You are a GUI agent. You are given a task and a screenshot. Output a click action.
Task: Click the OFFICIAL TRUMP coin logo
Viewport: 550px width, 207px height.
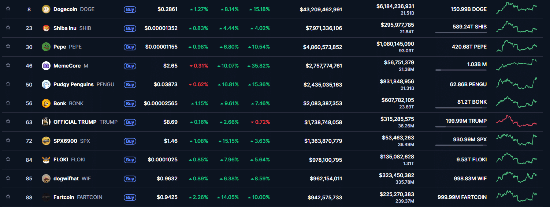[x=46, y=122]
